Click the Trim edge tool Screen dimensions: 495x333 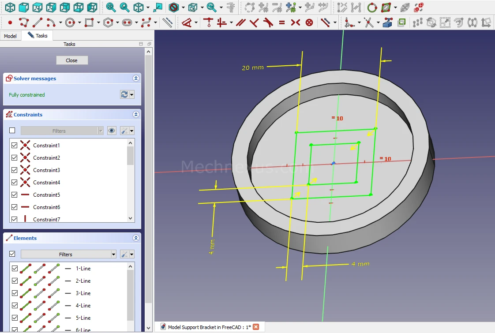(369, 22)
